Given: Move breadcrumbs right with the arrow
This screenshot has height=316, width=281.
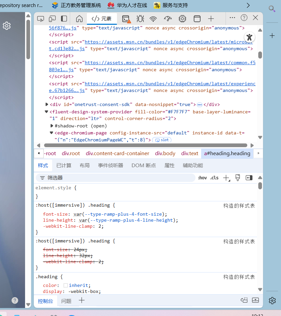Looking at the screenshot, I should pos(258,153).
